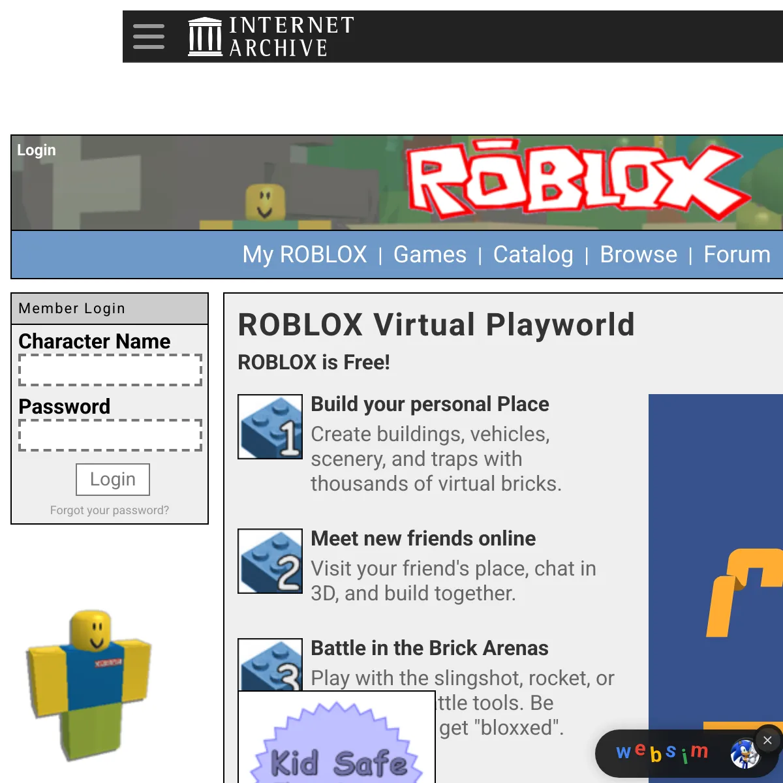Click the Kid Safe badge

click(337, 737)
